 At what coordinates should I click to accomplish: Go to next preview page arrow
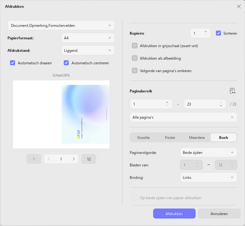(x=74, y=159)
